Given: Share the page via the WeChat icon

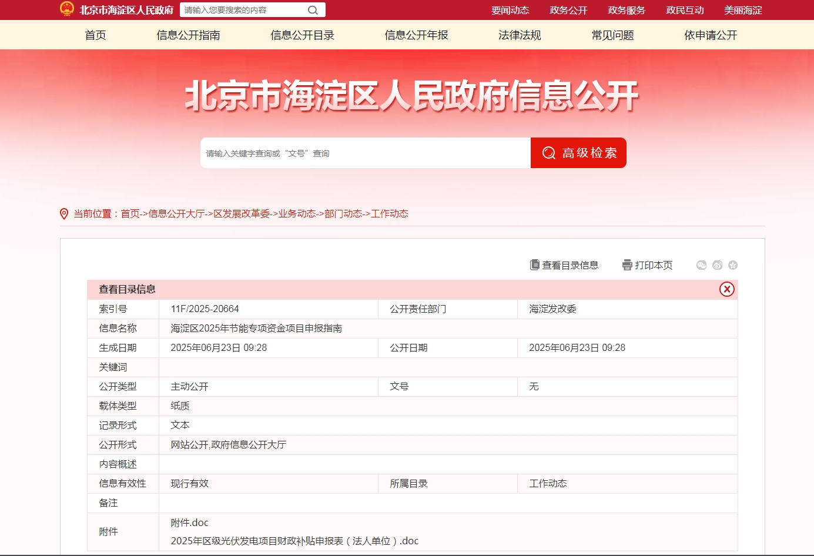Looking at the screenshot, I should coord(701,265).
